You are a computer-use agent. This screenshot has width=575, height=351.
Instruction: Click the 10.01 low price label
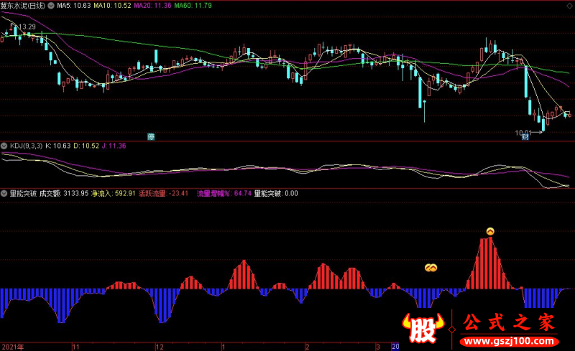click(523, 133)
